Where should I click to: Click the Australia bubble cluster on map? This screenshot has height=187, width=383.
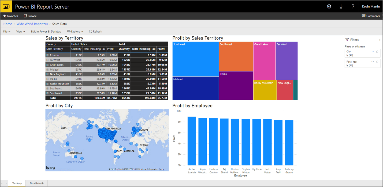[x=76, y=157]
